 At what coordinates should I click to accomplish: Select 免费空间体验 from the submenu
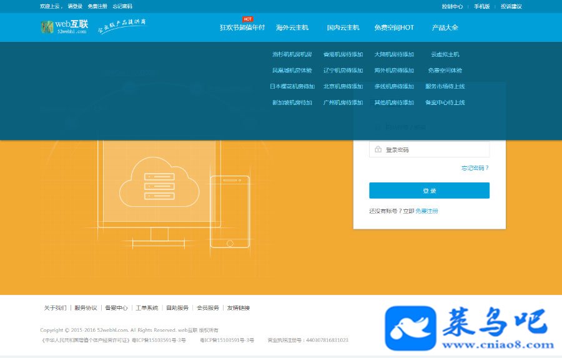445,71
